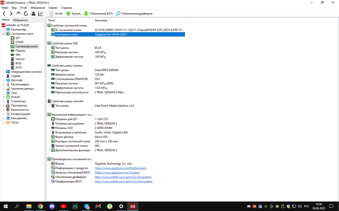
Task: Select Тесты in the sidebar tree
Action: pyautogui.click(x=15, y=122)
